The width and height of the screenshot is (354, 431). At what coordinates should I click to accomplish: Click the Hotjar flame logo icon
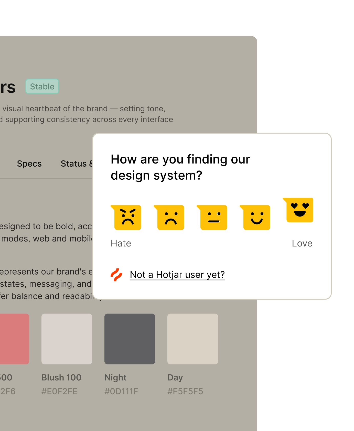pos(116,275)
